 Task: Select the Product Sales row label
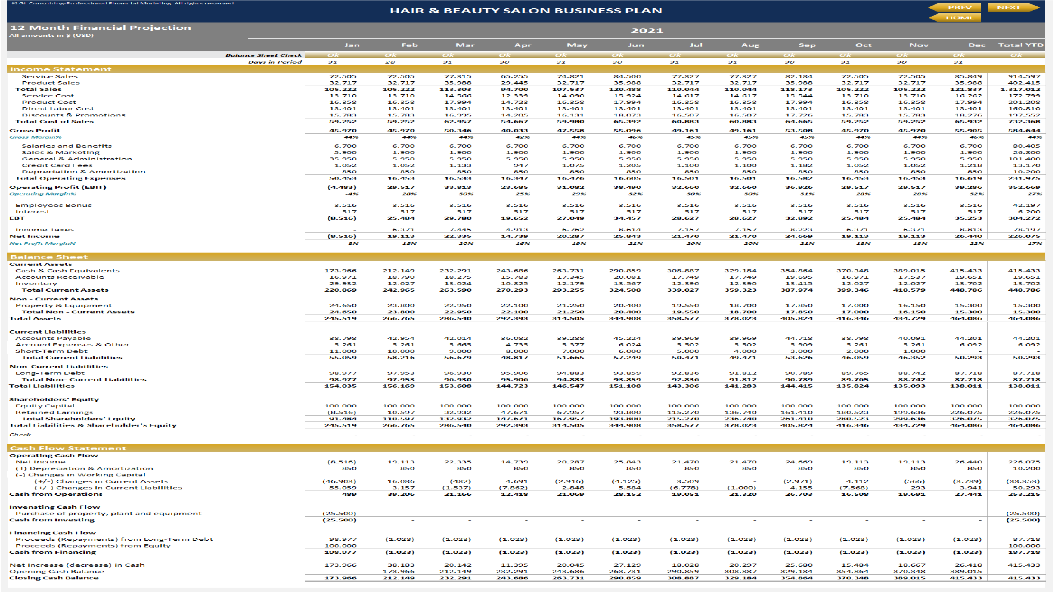click(x=51, y=83)
